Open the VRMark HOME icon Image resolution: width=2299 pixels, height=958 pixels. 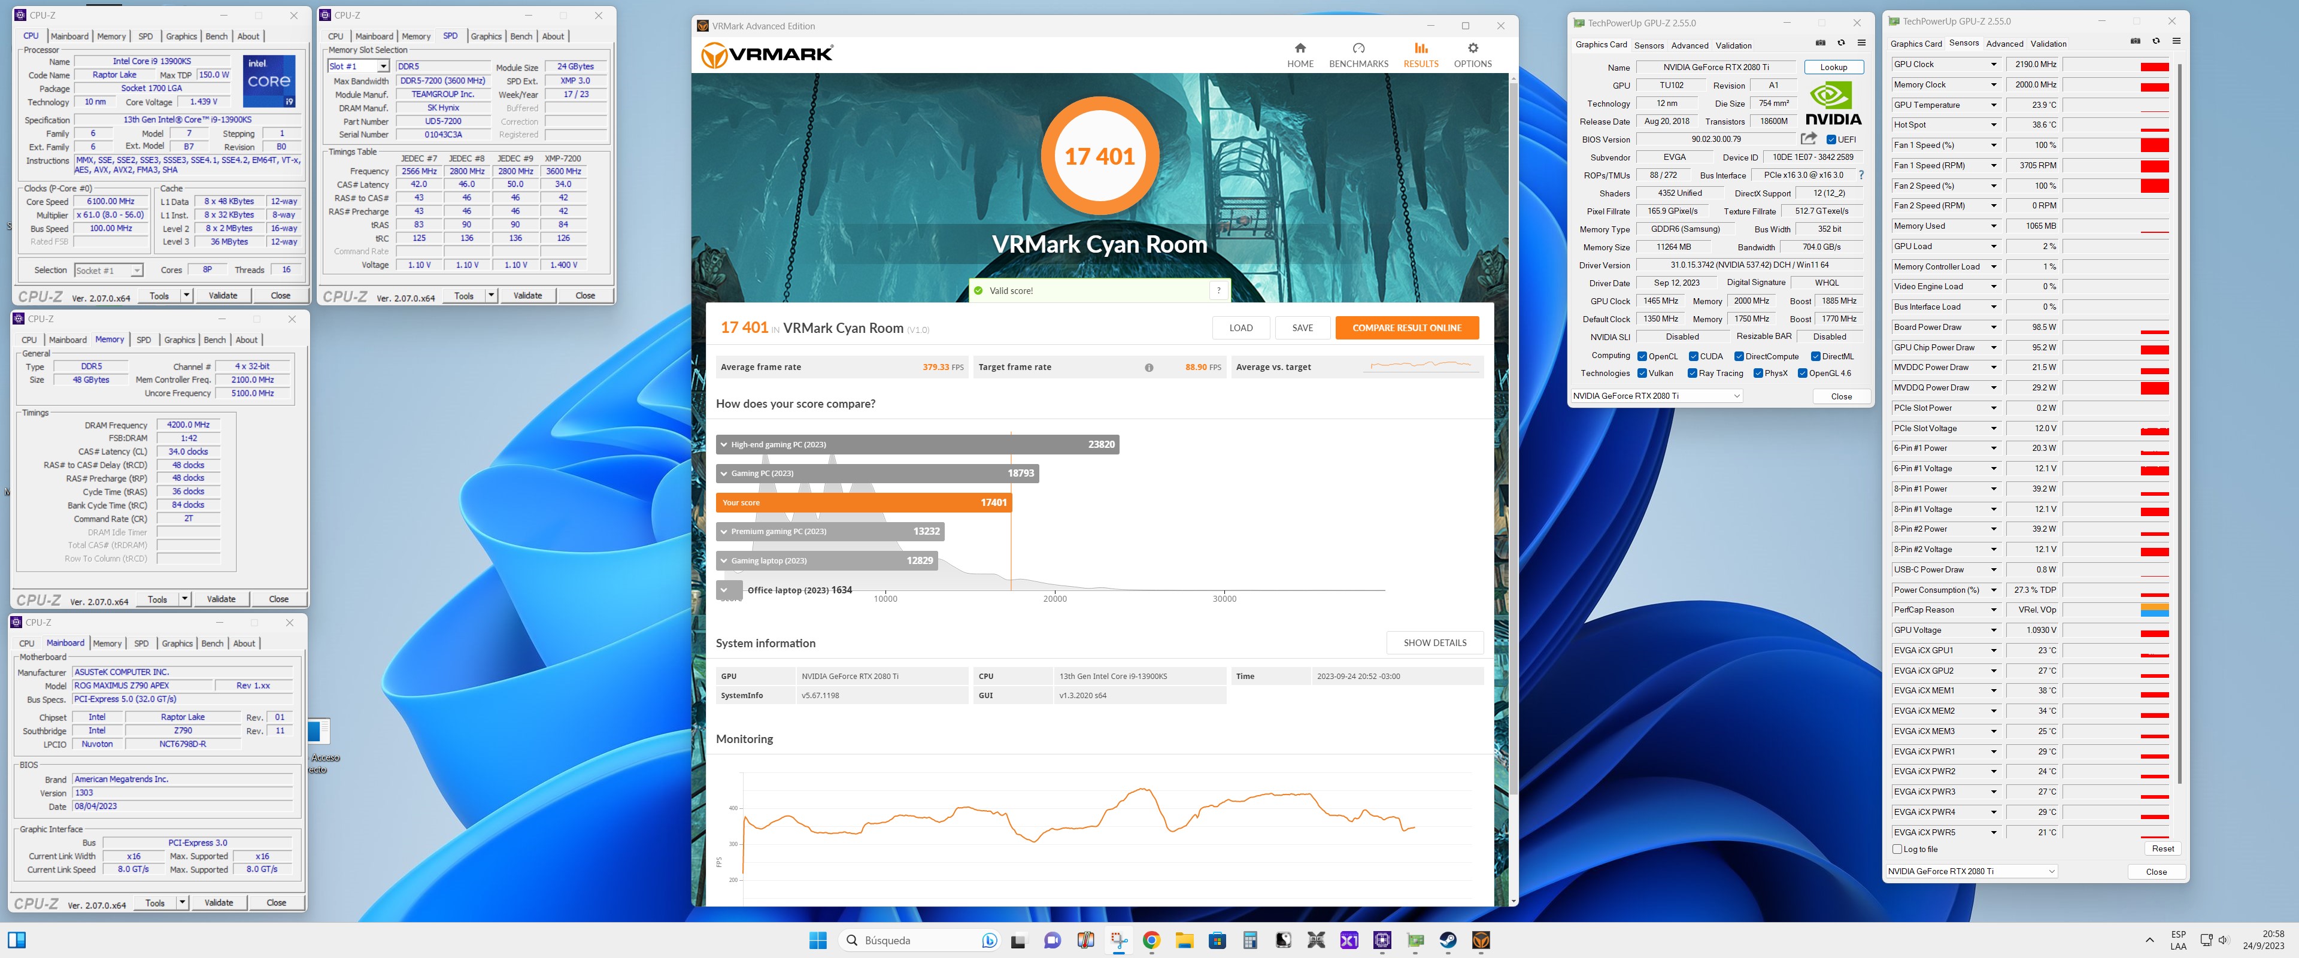coord(1299,48)
